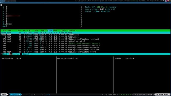171x96 pixels.
Task: Click the 5h 56m 41s uptime segment
Action: click(110, 94)
